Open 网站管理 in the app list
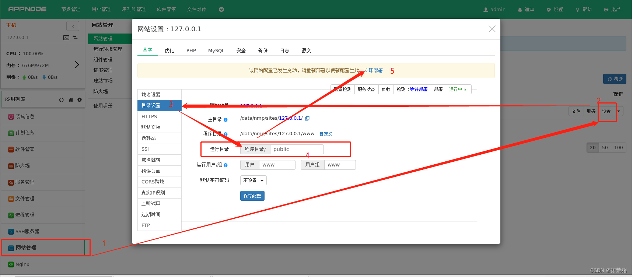Screen dimensions: 633x277 tap(43, 248)
